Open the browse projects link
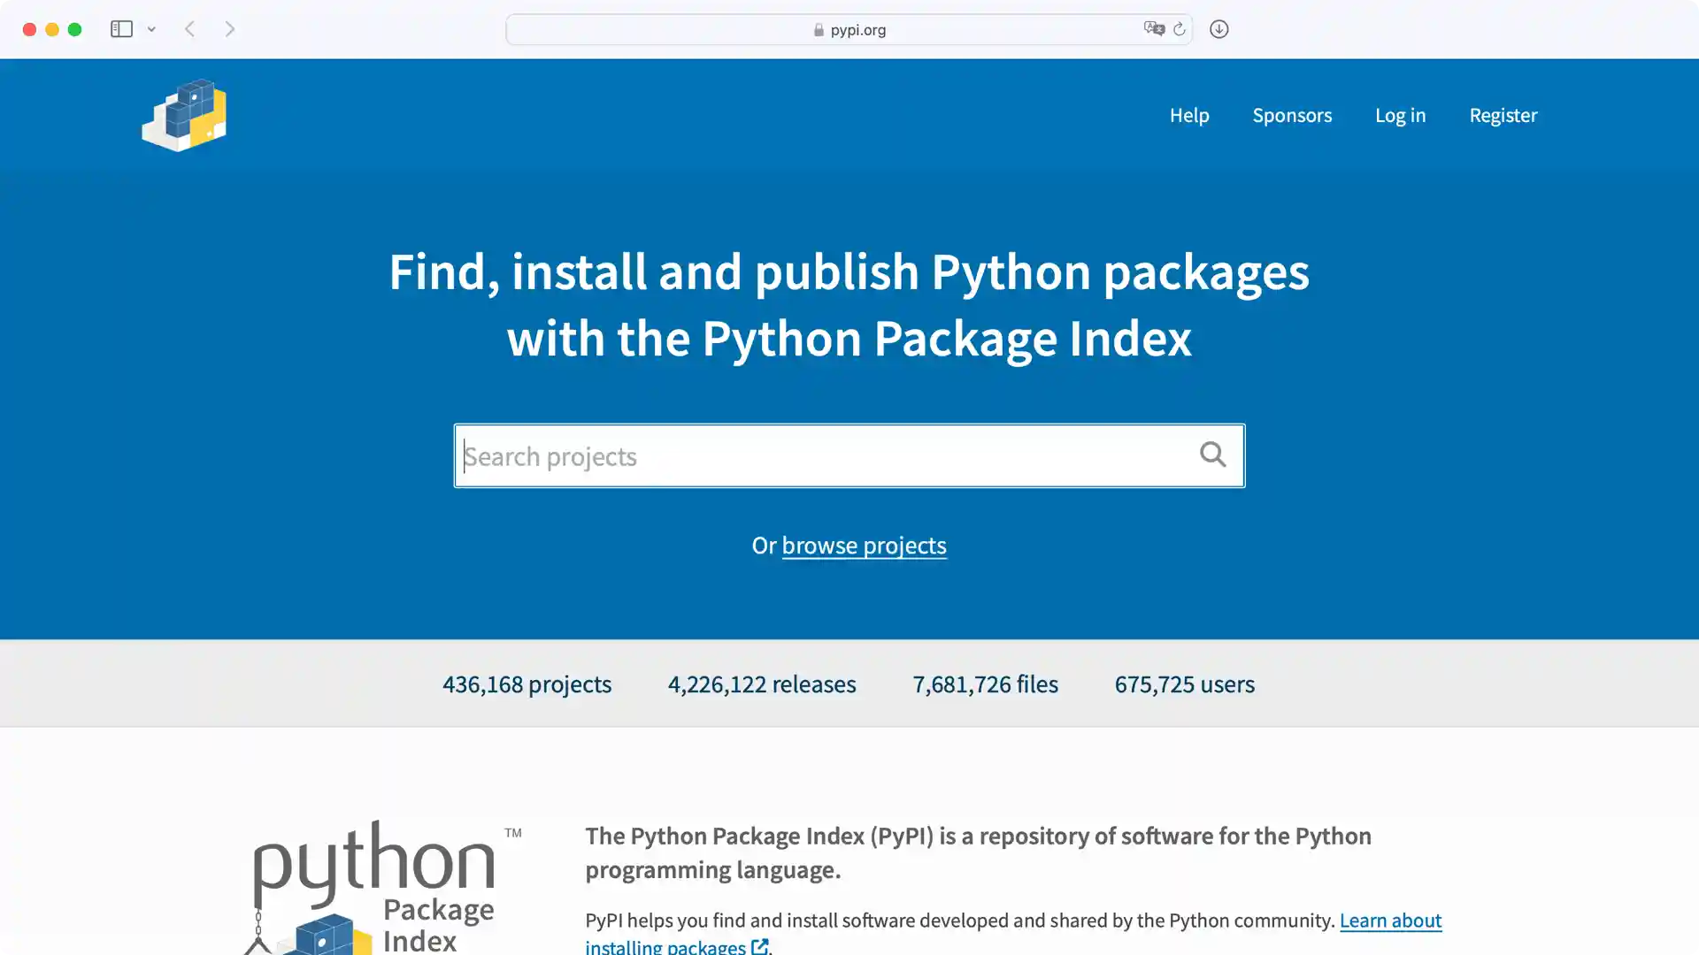 [864, 546]
